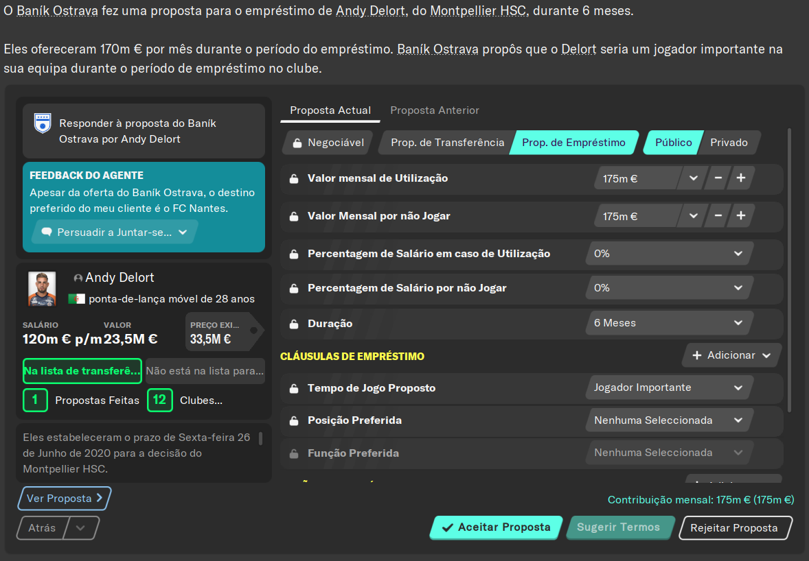Viewport: 809px width, 561px height.
Task: Click the proposal panel vertical scrollbar
Action: (x=789, y=270)
